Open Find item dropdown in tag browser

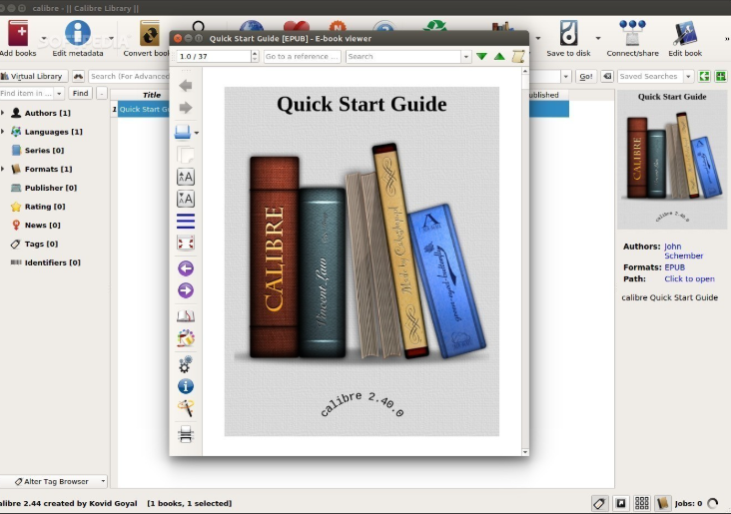[x=59, y=93]
